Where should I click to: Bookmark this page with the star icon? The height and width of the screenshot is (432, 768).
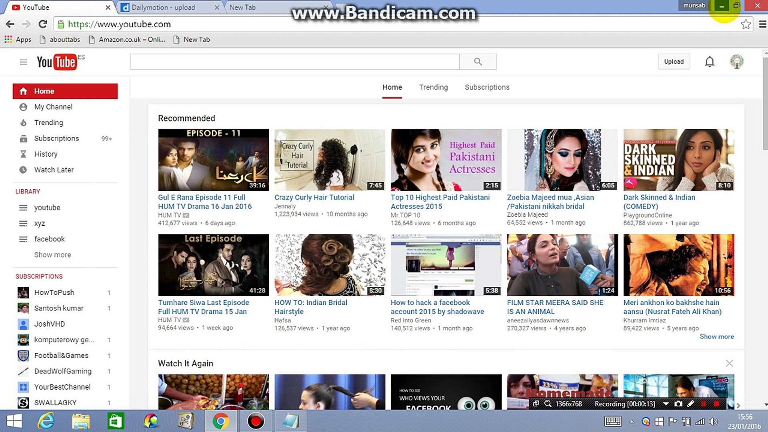click(746, 24)
